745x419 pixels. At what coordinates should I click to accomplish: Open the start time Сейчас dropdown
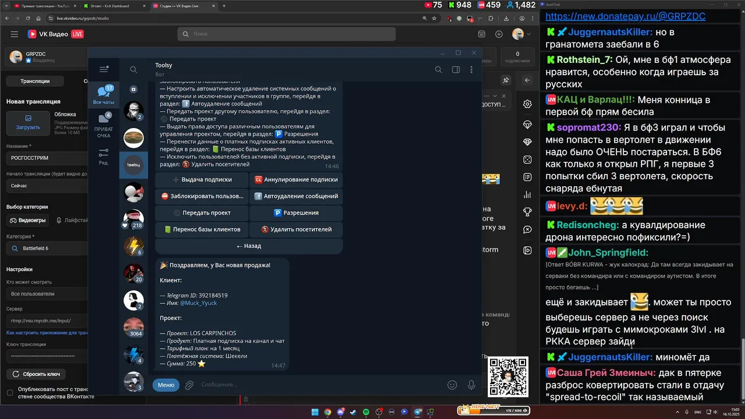click(47, 186)
